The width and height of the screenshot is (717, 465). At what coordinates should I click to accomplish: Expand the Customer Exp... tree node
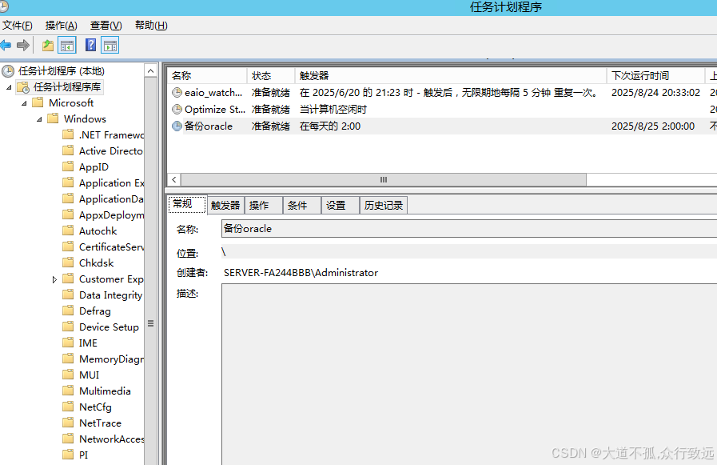click(54, 279)
